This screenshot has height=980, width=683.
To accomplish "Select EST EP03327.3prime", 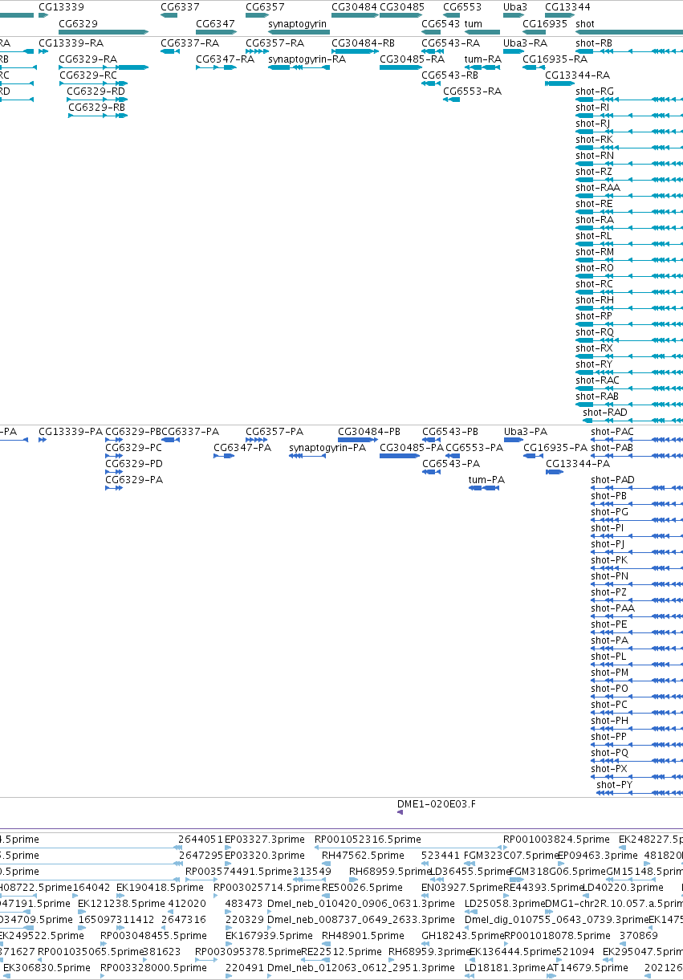I will click(265, 840).
